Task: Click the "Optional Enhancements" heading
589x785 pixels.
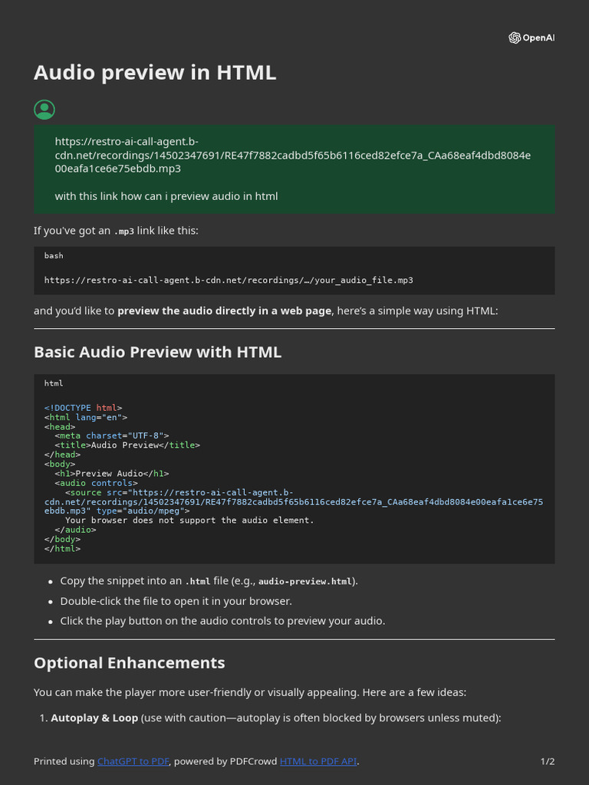Action: [129, 663]
